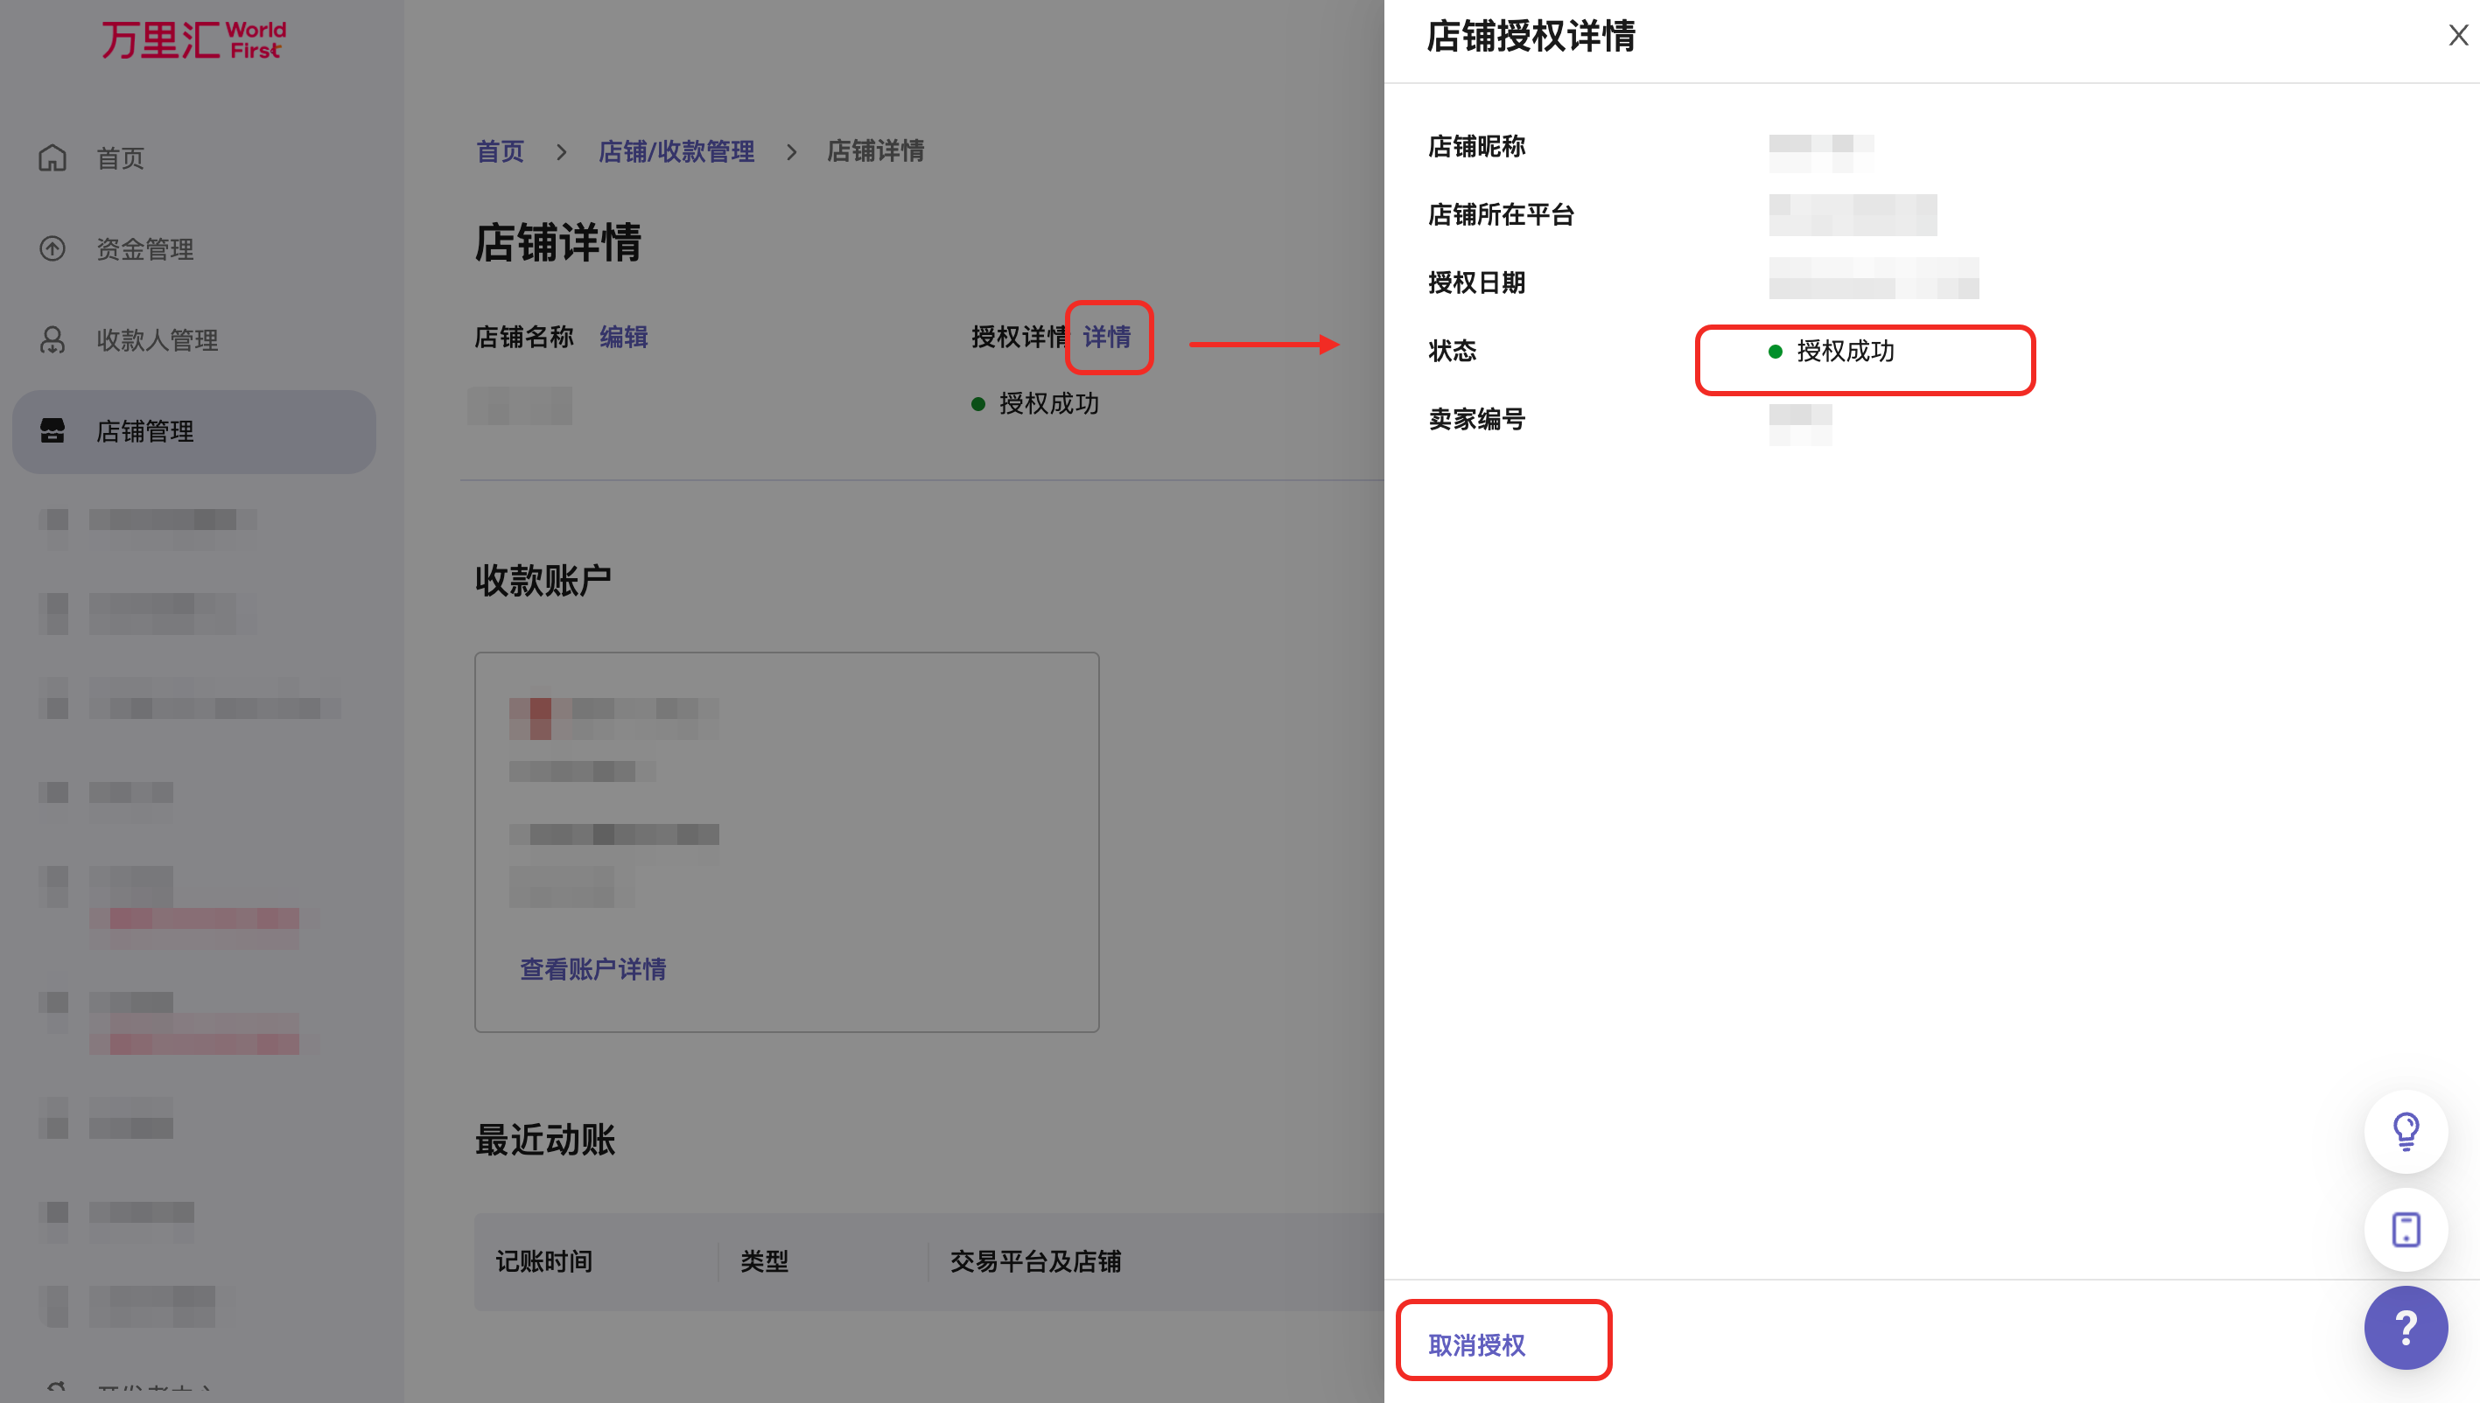
Task: Click the 记账时间 column header
Action: click(544, 1260)
